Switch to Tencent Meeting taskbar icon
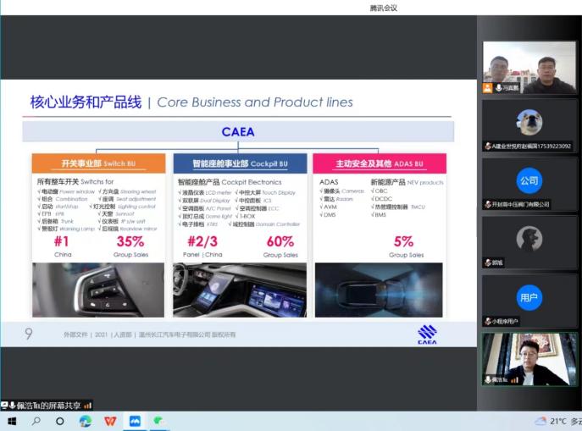Viewport: 582px width, 431px height. 134,421
